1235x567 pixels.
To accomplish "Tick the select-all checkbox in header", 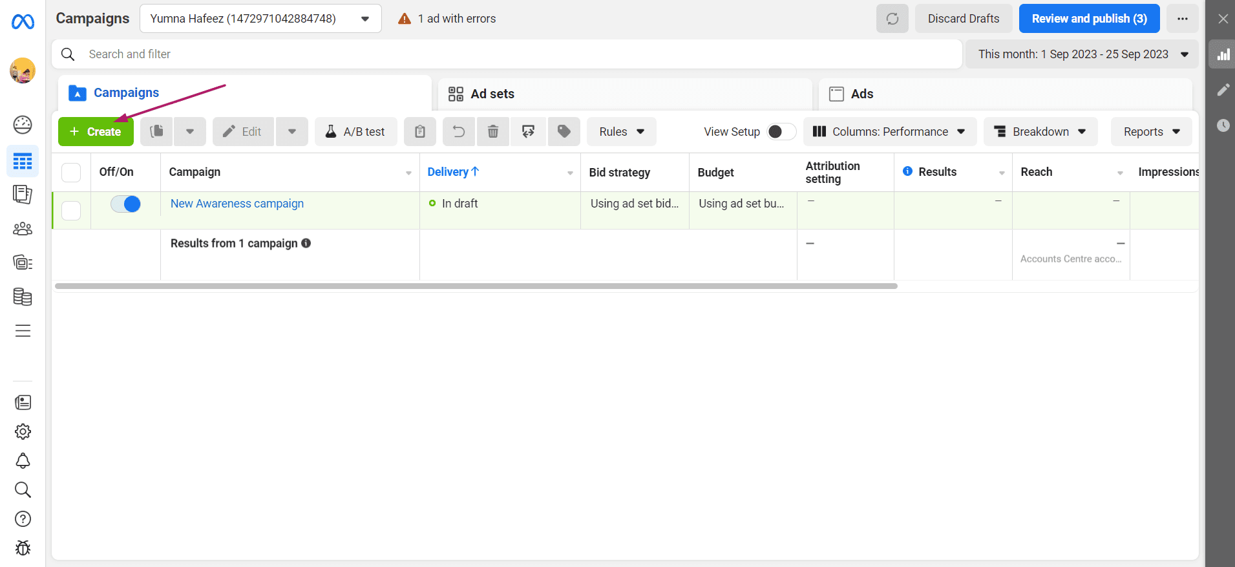I will (71, 173).
